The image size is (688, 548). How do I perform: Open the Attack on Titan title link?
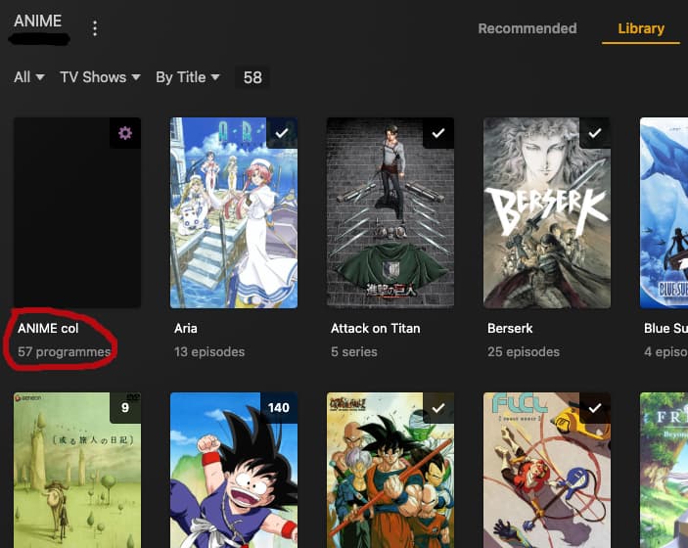[x=376, y=328]
